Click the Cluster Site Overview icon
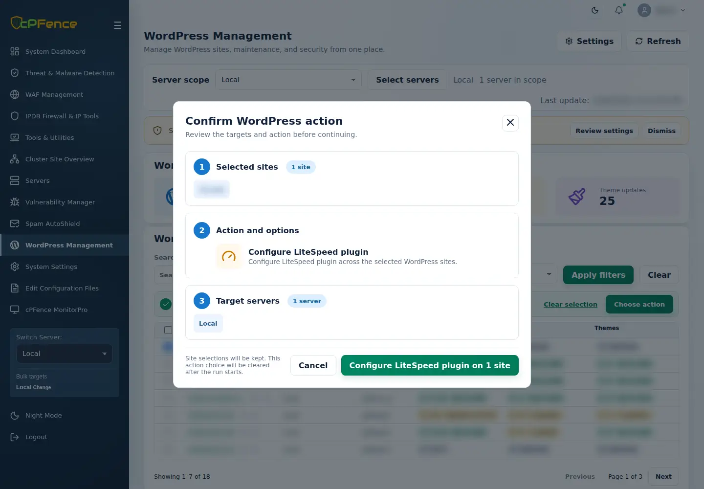 tap(15, 159)
